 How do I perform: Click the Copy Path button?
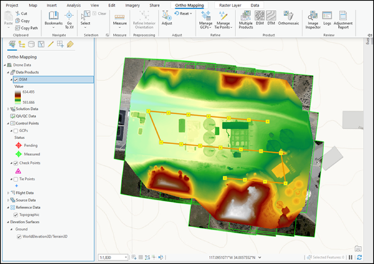(28, 28)
